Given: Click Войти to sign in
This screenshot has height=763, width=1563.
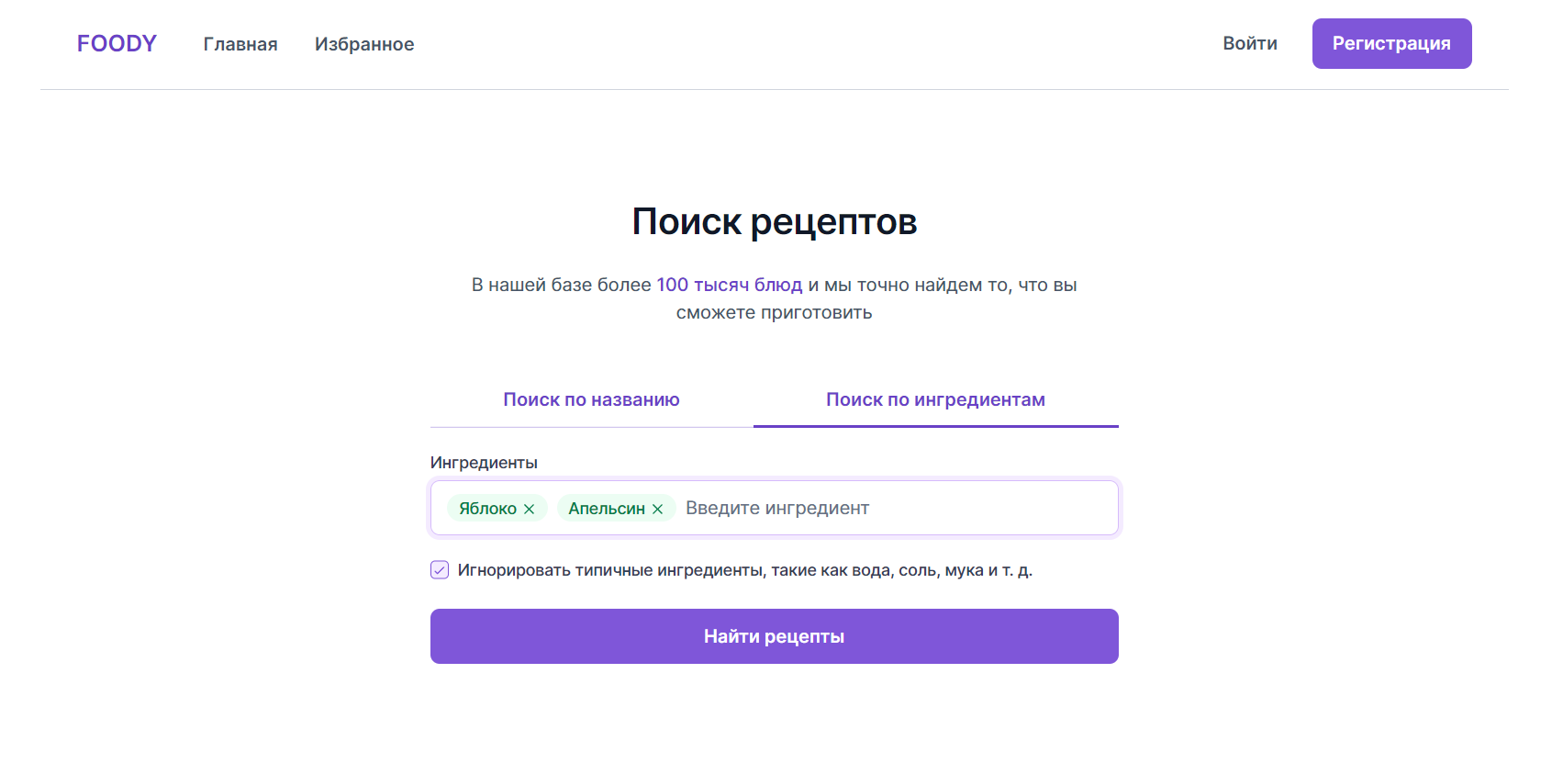Looking at the screenshot, I should coord(1250,43).
